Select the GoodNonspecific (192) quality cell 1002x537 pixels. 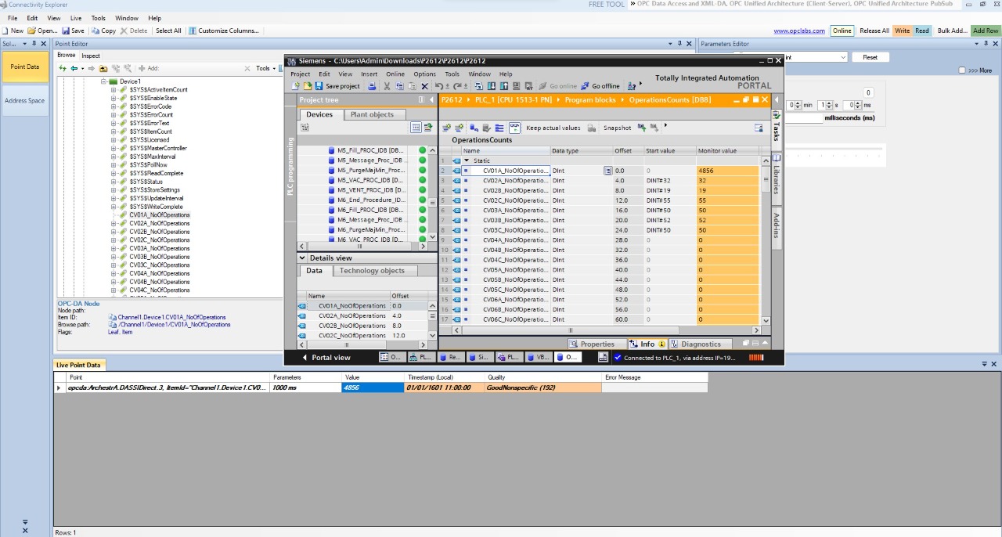click(542, 388)
